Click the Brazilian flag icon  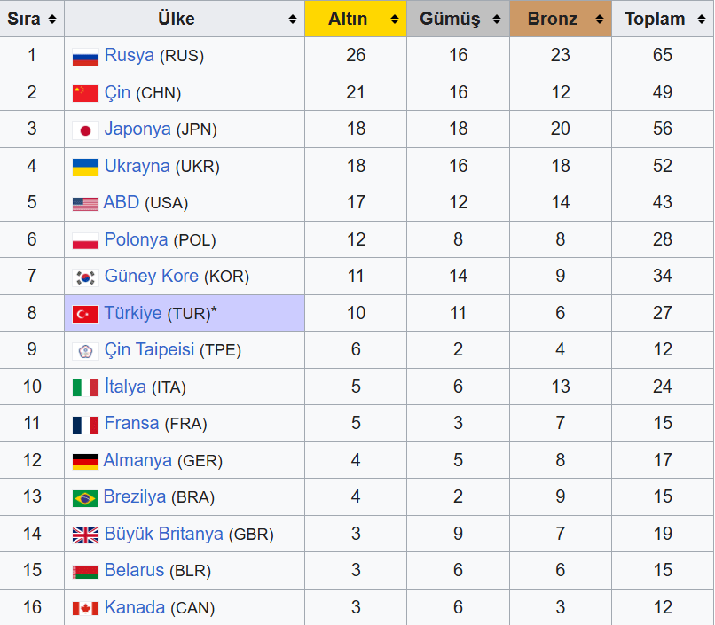coord(85,498)
